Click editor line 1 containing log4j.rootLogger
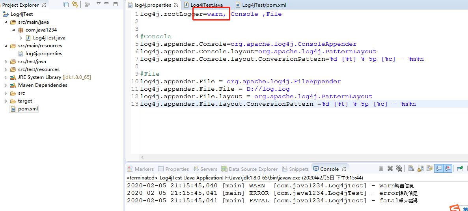This screenshot has height=211, width=468. [211, 14]
